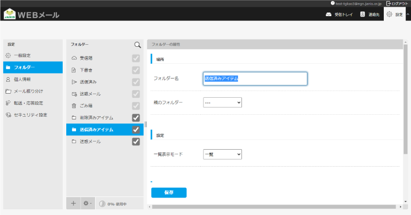This screenshot has width=411, height=215.
Task: Toggle checkbox for system 迷惑メール folder
Action: pos(136,94)
